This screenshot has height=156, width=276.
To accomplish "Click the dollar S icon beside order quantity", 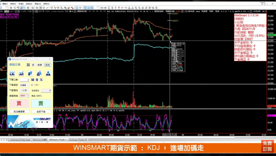I will (37, 80).
